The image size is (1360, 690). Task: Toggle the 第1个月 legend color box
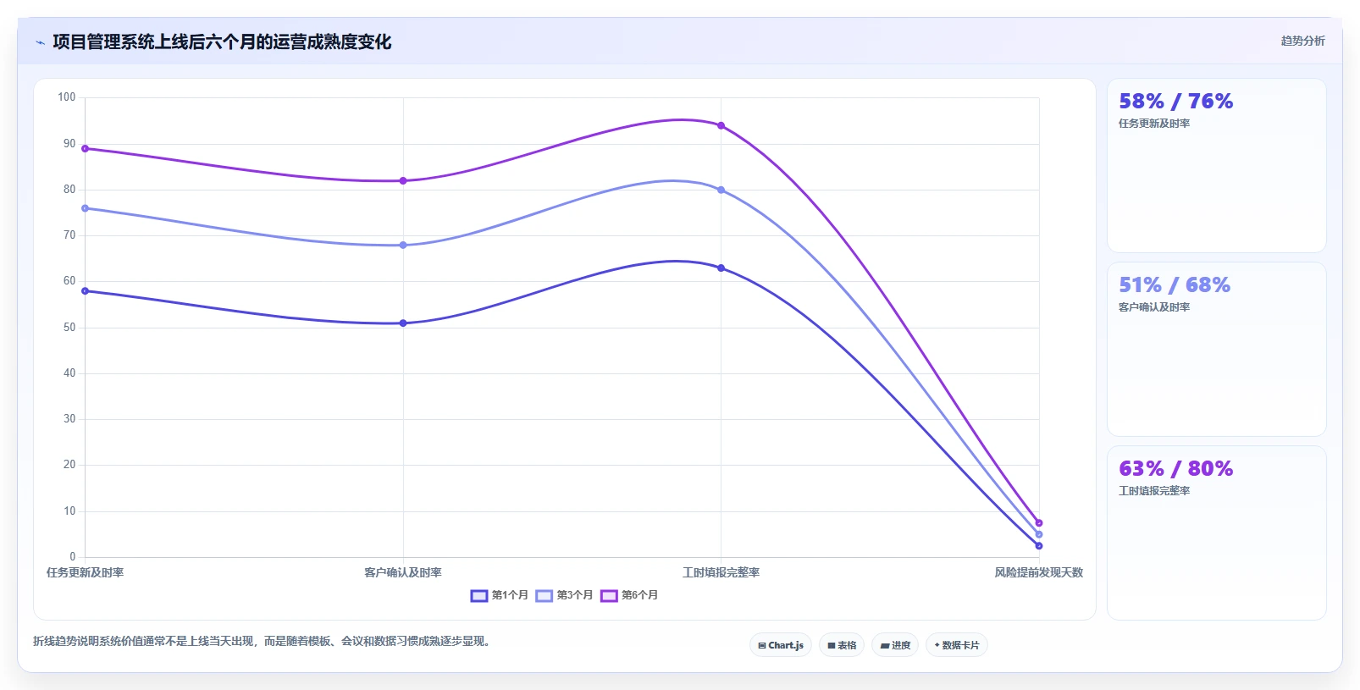tap(479, 596)
